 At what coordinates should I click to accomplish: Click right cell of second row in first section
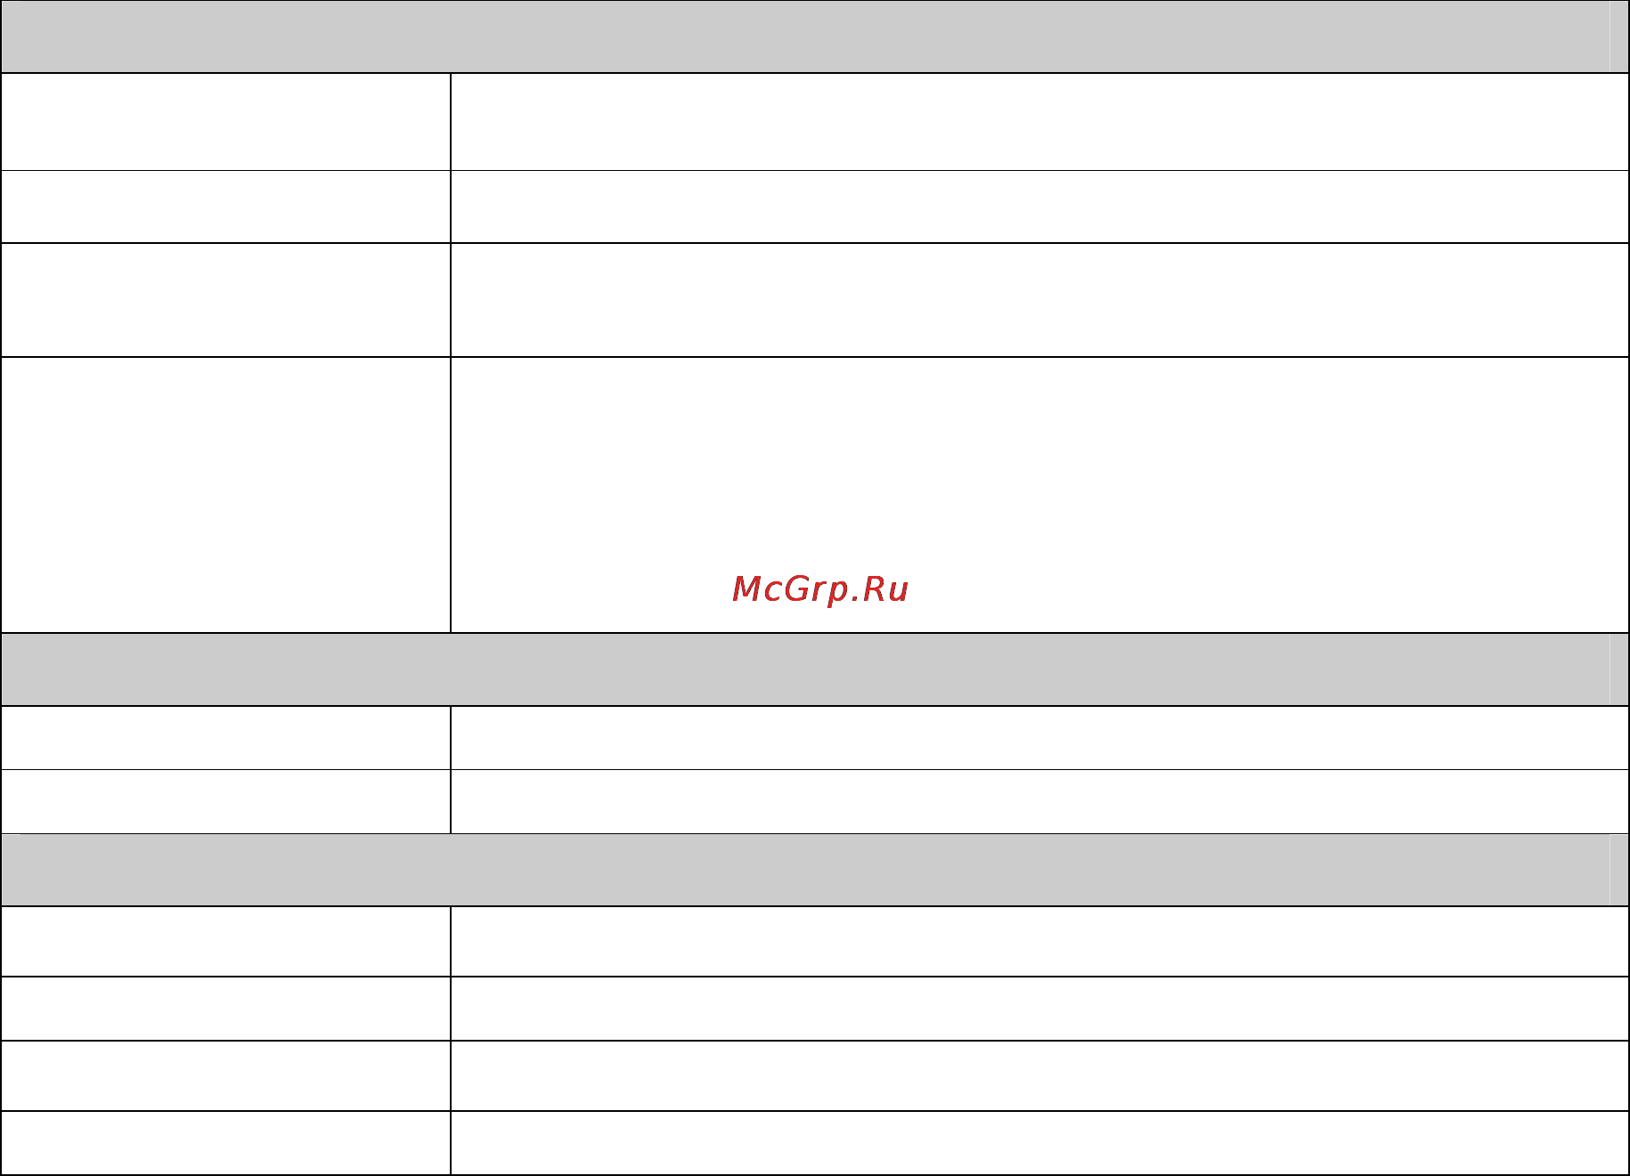(1039, 207)
